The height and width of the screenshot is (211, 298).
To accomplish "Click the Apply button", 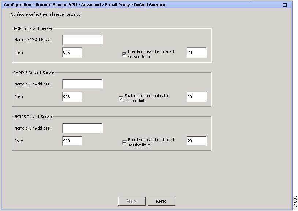I will 132,201.
